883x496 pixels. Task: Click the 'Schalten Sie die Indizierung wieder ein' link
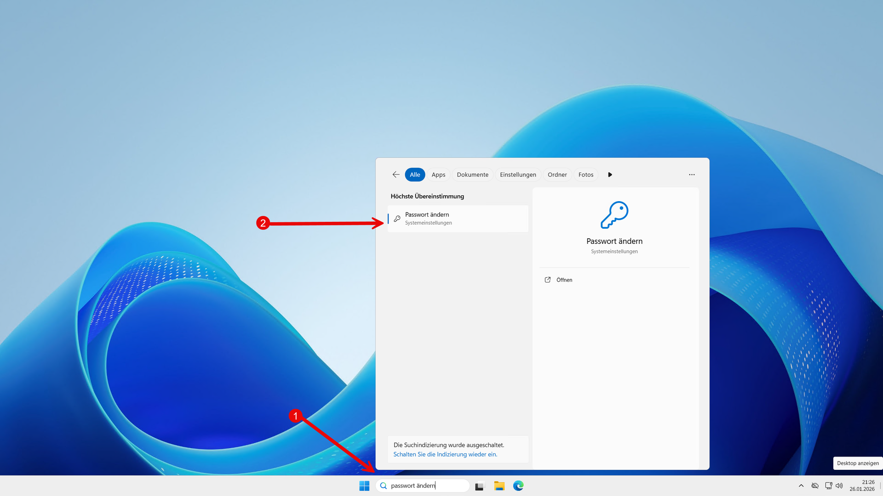[445, 454]
